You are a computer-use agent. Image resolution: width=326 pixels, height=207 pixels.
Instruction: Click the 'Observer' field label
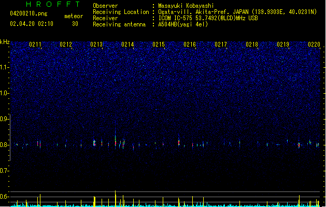[105, 6]
